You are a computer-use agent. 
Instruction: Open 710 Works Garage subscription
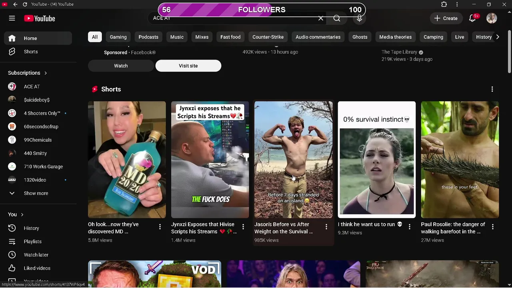tap(38, 166)
